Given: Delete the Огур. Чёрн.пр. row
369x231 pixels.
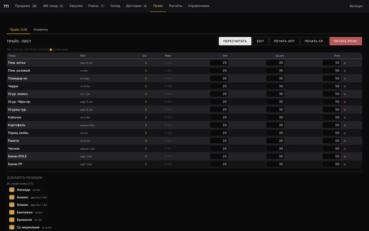Looking at the screenshot, I should coord(345,102).
